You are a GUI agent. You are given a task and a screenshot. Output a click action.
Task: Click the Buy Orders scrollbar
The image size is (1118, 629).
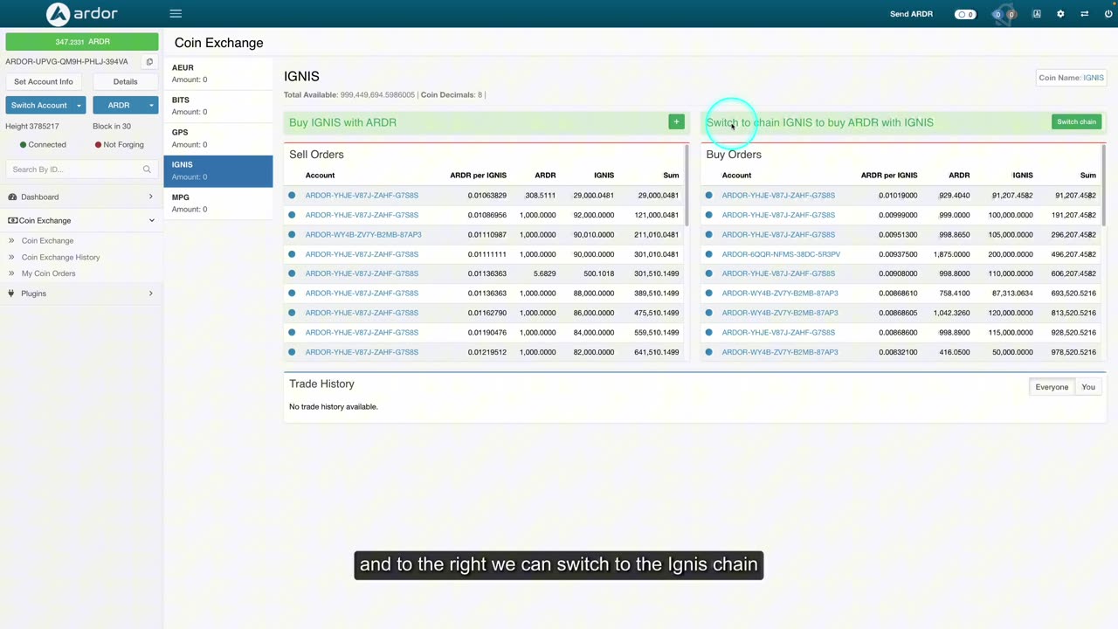1103,186
